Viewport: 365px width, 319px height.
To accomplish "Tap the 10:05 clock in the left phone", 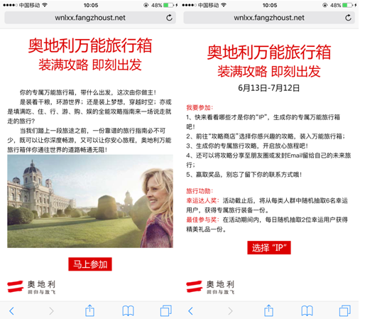I will pyautogui.click(x=91, y=5).
